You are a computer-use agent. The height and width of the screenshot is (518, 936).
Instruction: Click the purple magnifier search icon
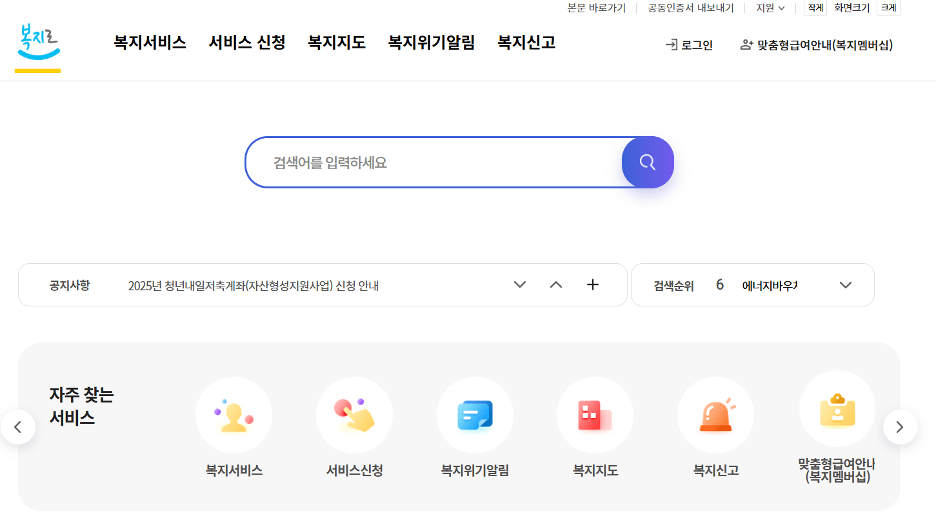point(647,162)
